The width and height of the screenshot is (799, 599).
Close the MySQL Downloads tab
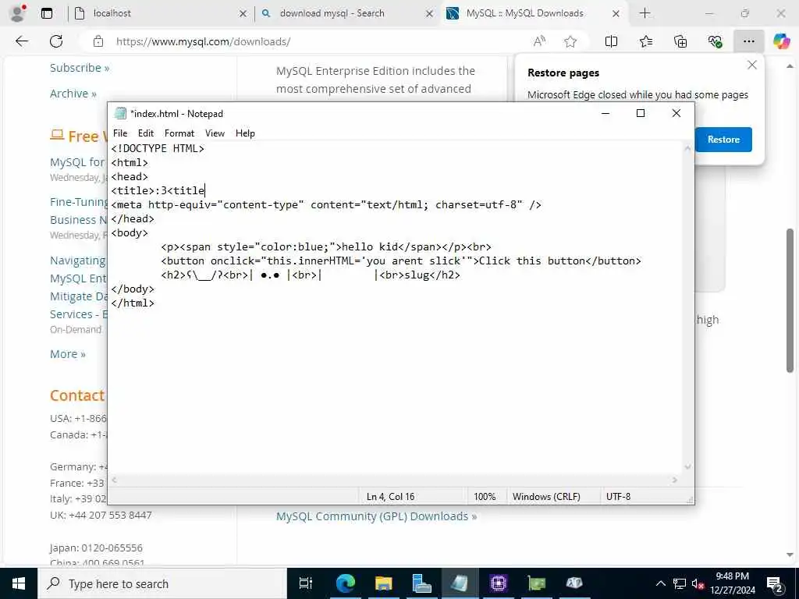(x=616, y=14)
